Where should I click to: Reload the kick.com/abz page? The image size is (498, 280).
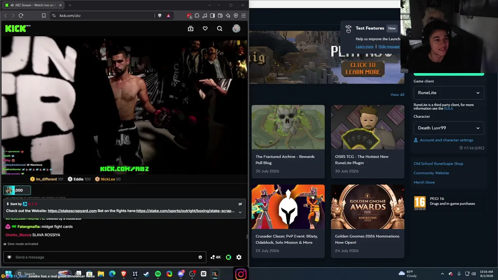click(21, 16)
